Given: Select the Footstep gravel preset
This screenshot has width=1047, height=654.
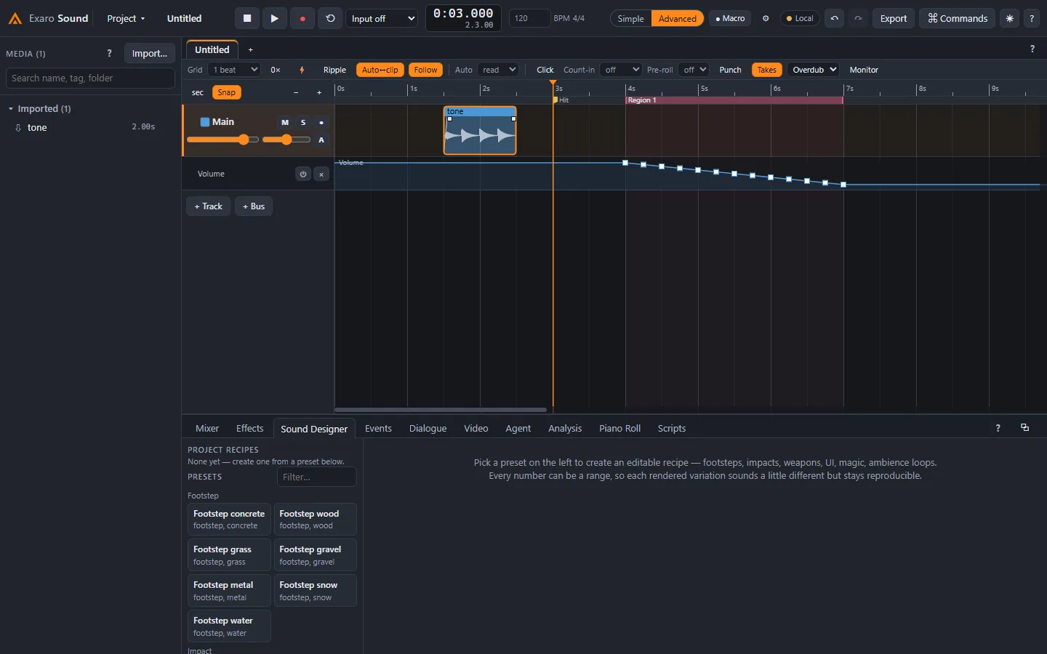Looking at the screenshot, I should coord(315,555).
